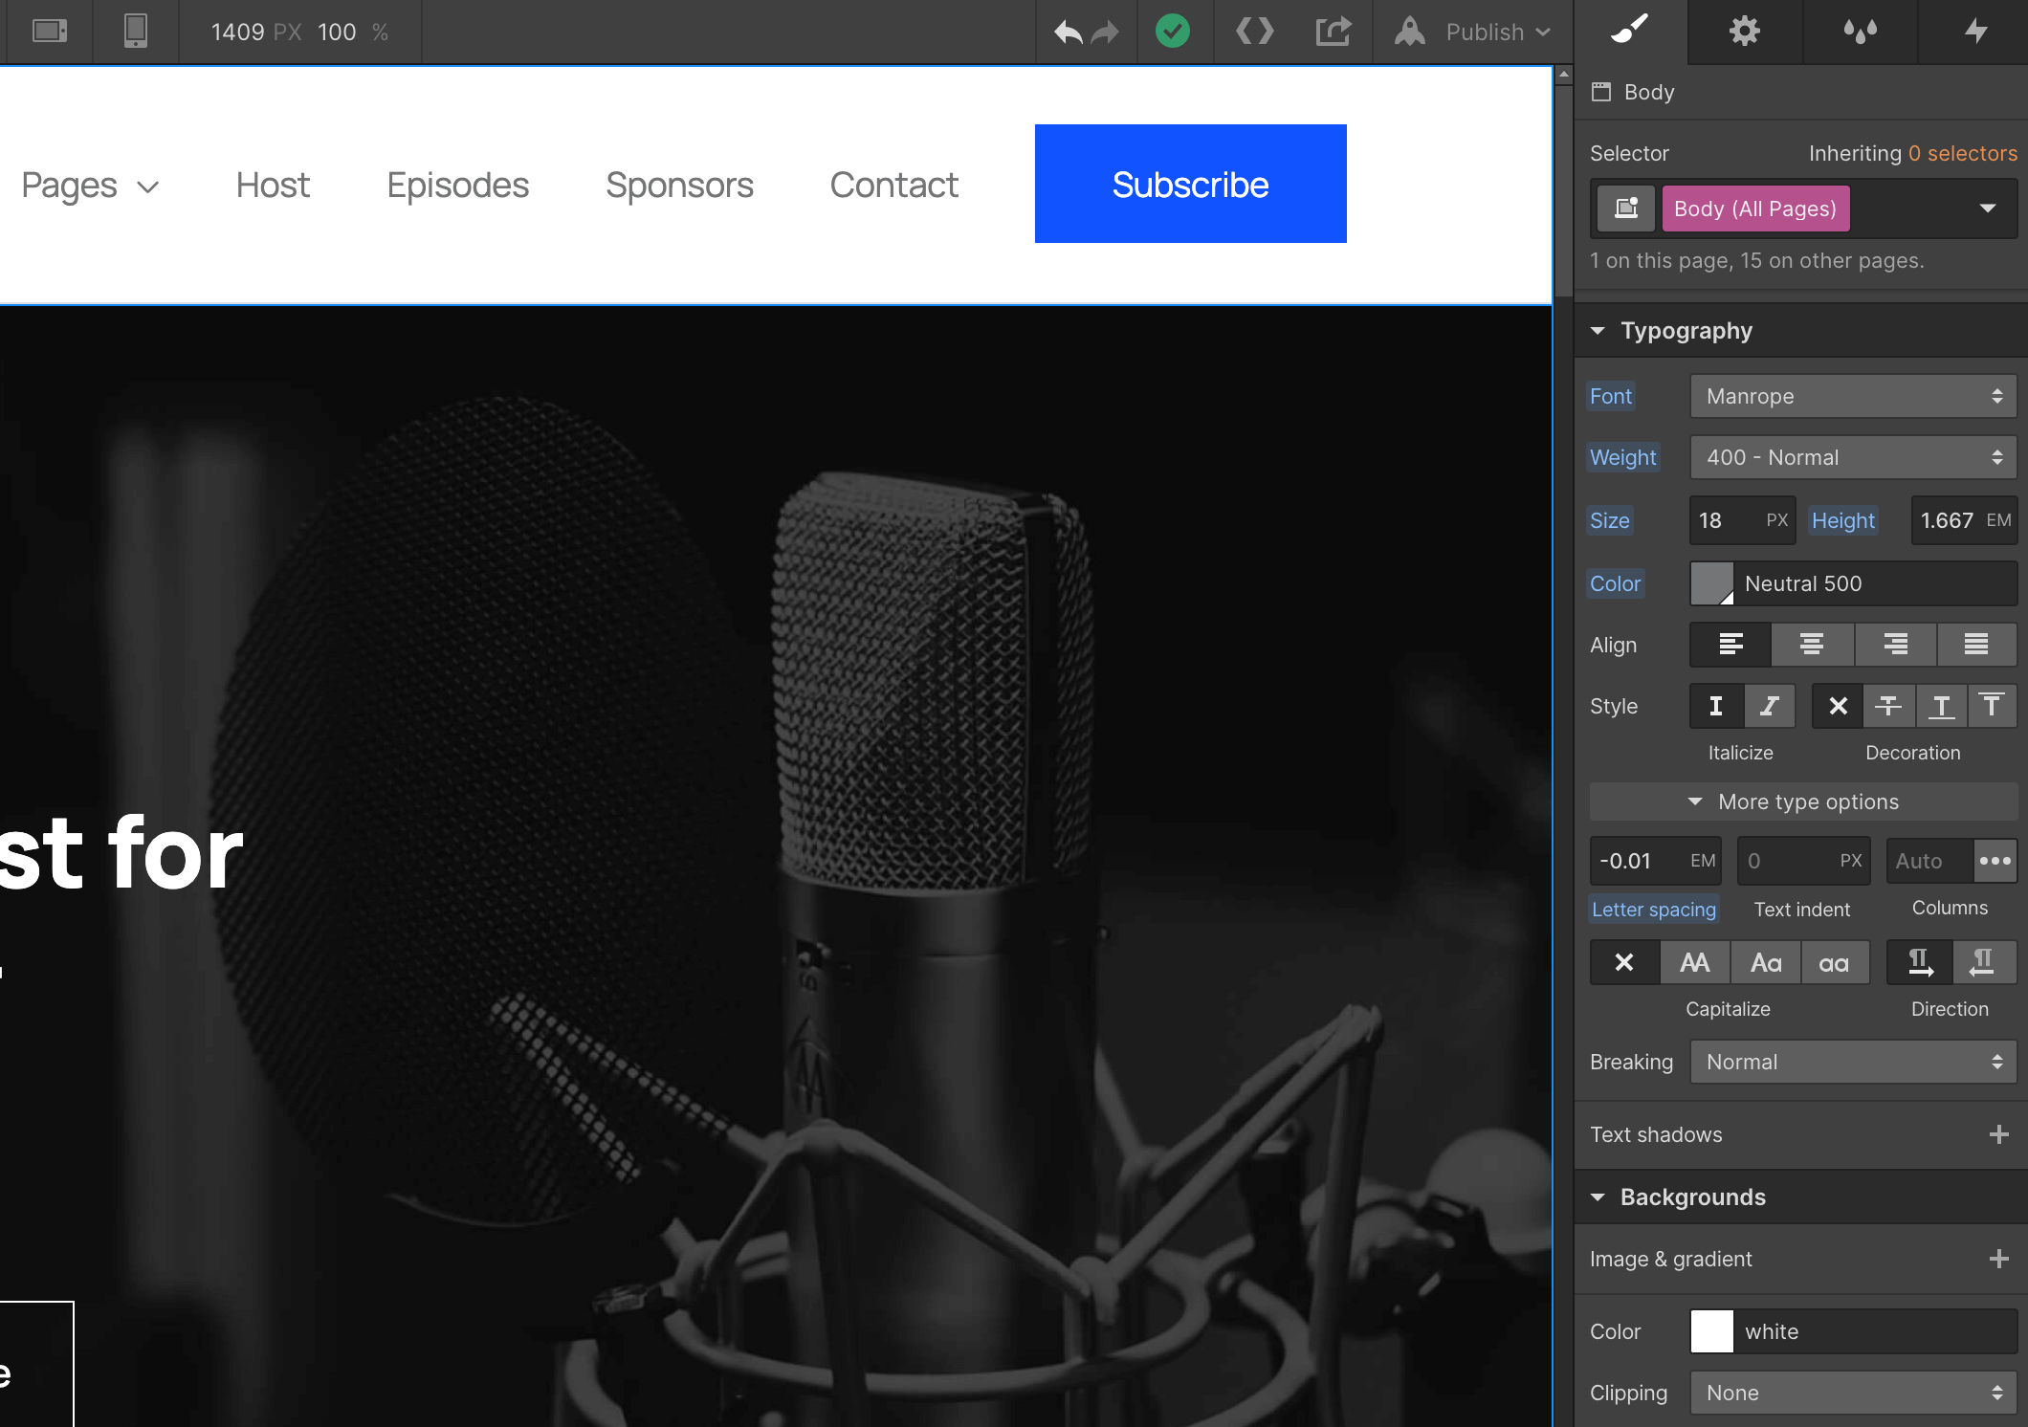
Task: Set text alignment to center
Action: 1812,645
